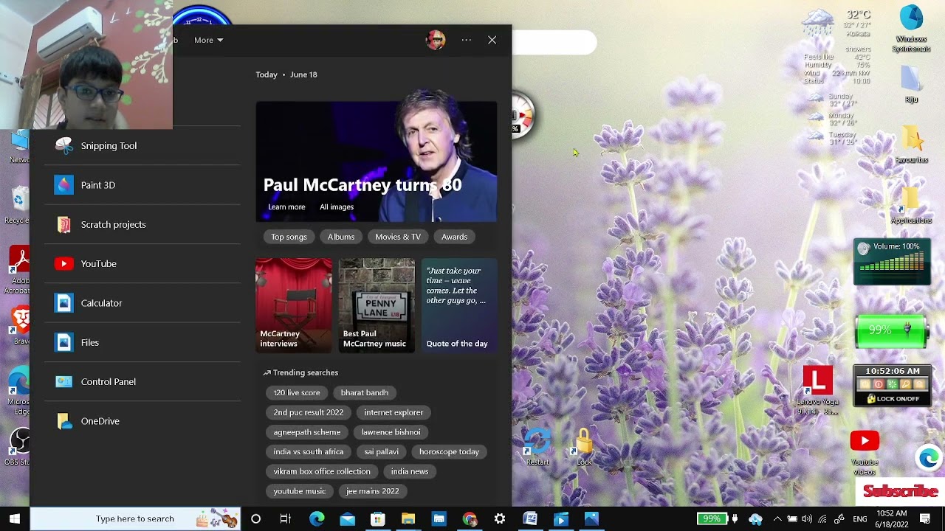
Task: Search trending topic t20 live score
Action: (x=297, y=393)
